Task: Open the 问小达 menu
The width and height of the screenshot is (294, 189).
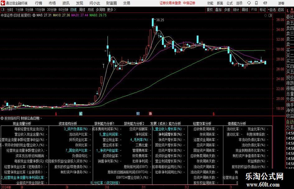Action: (x=95, y=3)
